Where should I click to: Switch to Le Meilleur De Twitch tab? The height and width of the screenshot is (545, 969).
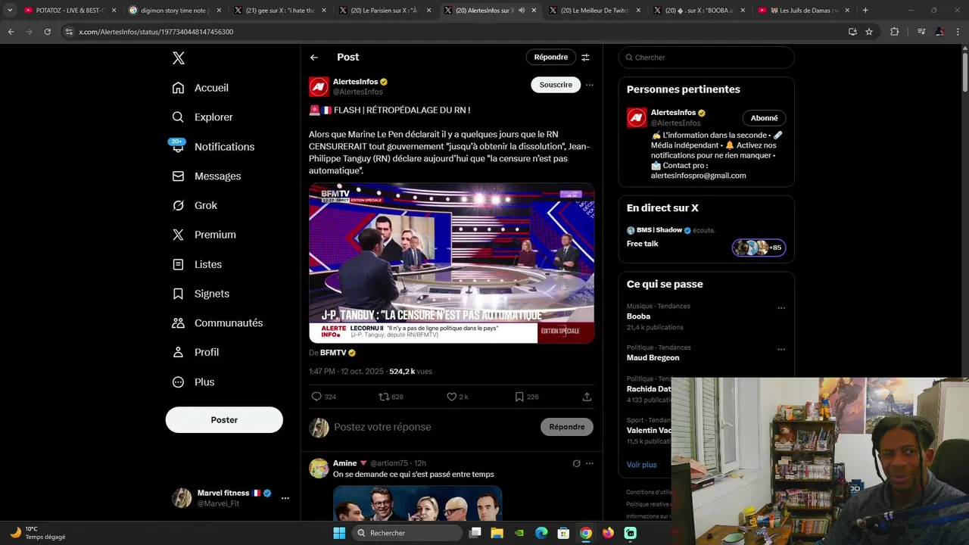pyautogui.click(x=594, y=11)
